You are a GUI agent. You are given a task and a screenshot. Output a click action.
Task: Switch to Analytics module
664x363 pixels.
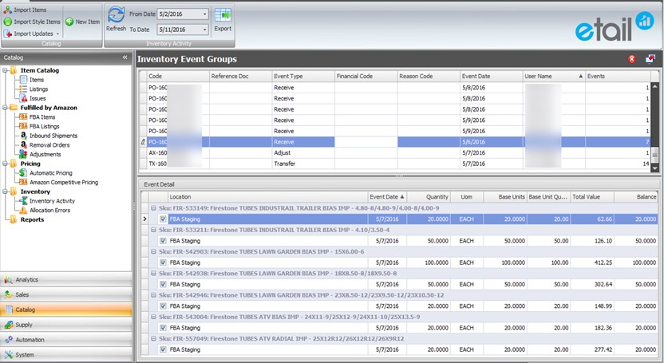(66, 280)
